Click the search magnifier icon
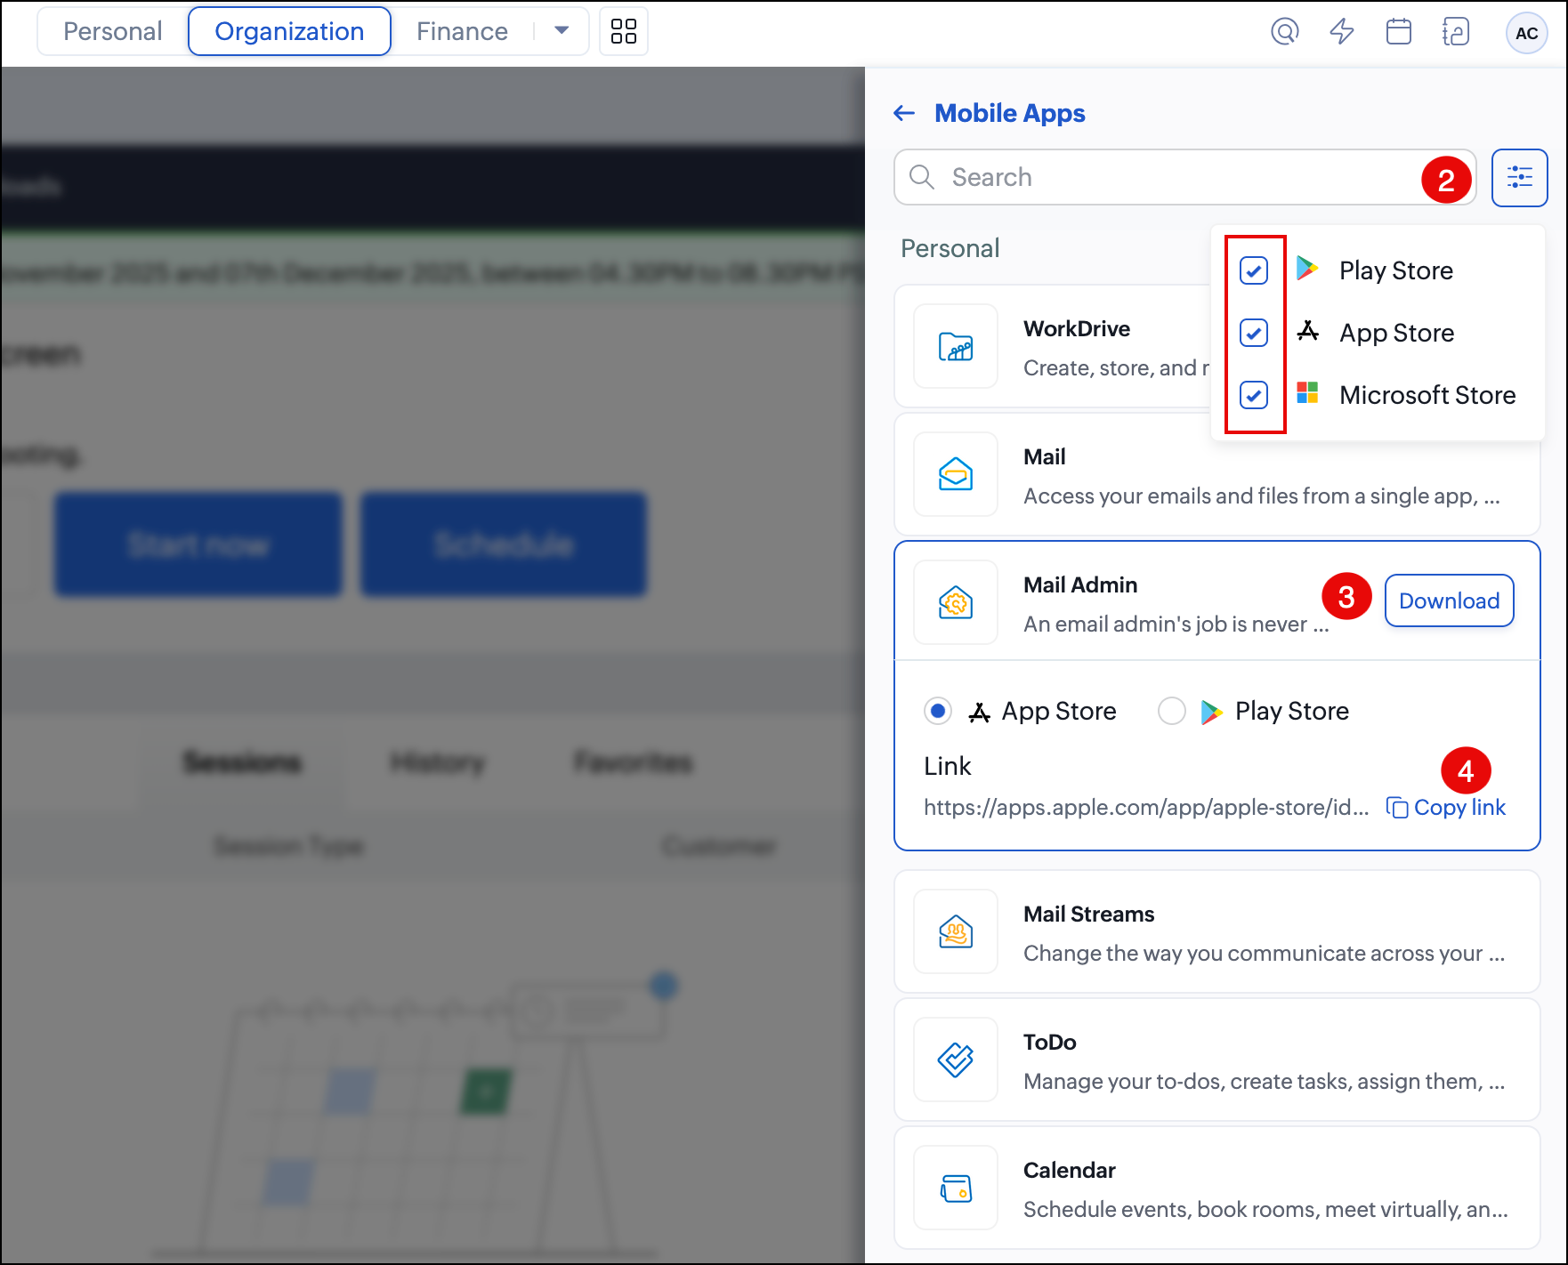The height and width of the screenshot is (1265, 1568). point(922,177)
